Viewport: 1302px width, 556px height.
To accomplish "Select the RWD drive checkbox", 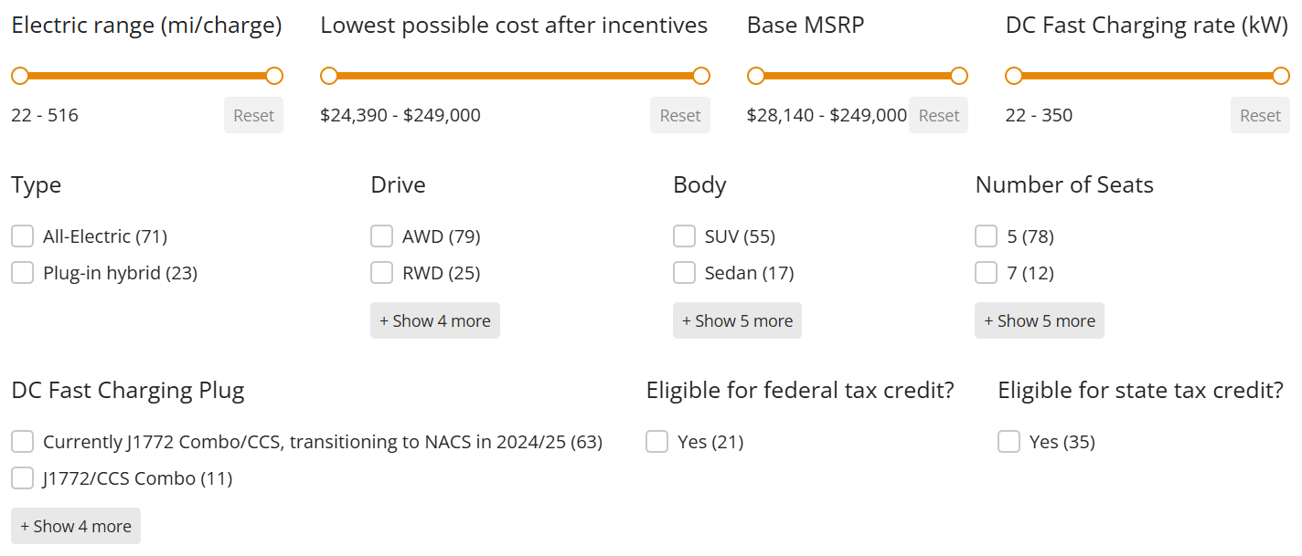I will (382, 273).
